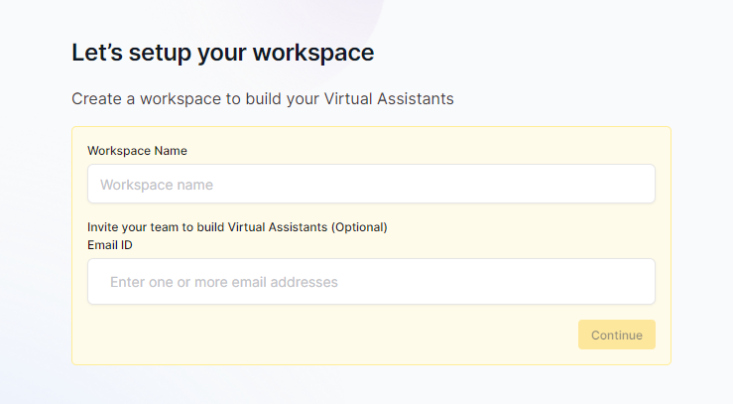Select the "Let's setup your workspace" heading
This screenshot has height=404, width=733.
click(222, 53)
